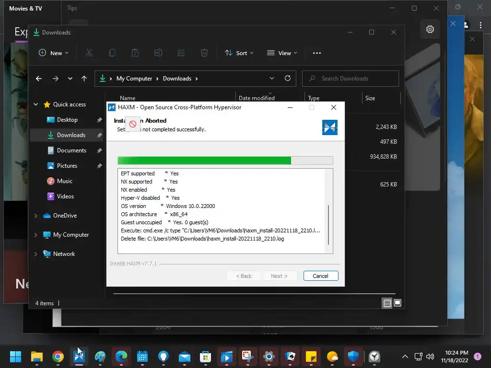Click Cancel in HAXM installer
The height and width of the screenshot is (368, 491).
321,276
